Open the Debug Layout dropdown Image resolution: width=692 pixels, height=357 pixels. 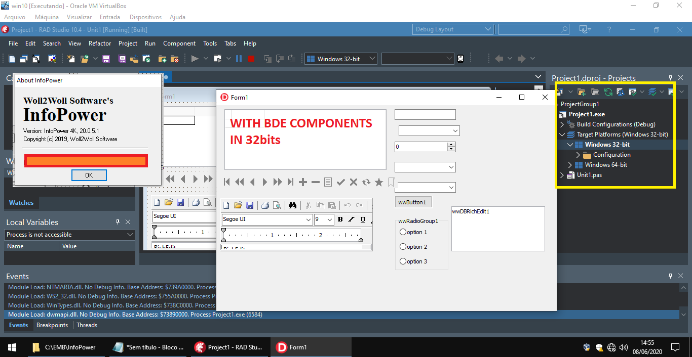(488, 29)
